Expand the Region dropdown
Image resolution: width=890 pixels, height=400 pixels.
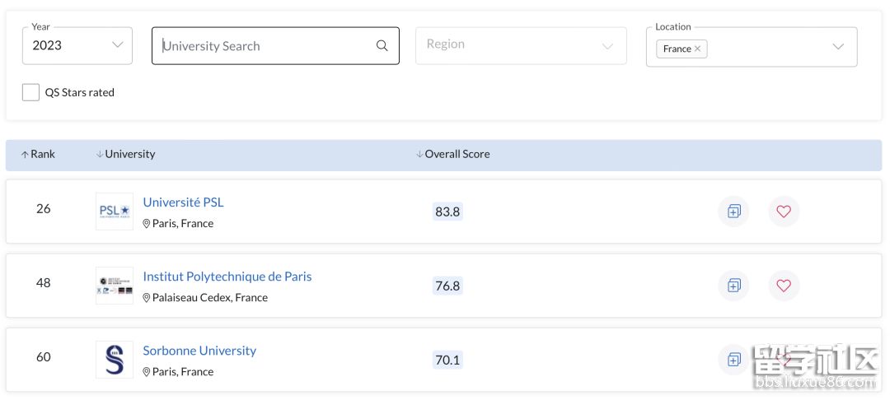[x=520, y=45]
